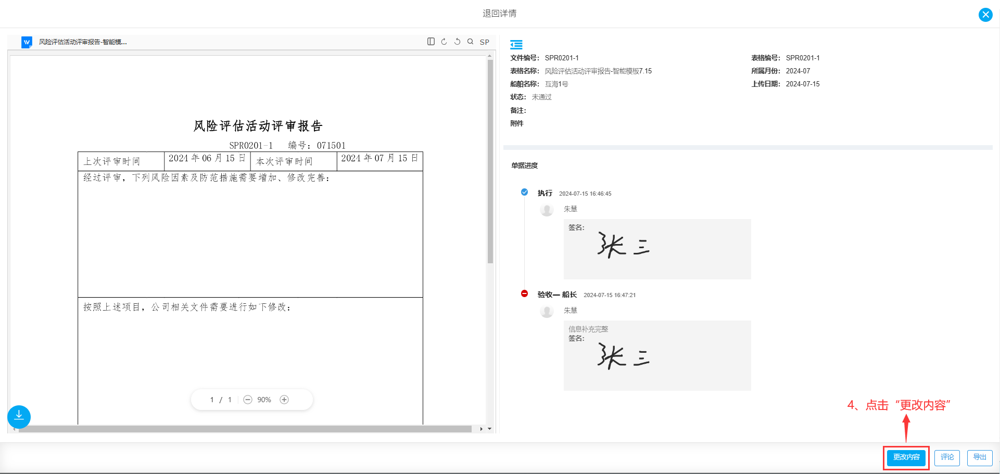The height and width of the screenshot is (474, 1000).
Task: Click the 按照上述项目 paragraph text
Action: pyautogui.click(x=187, y=308)
